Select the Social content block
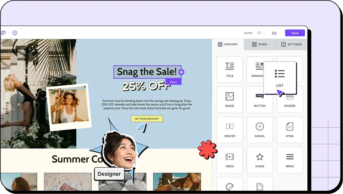Screen dimensions: 343x194 (260, 130)
